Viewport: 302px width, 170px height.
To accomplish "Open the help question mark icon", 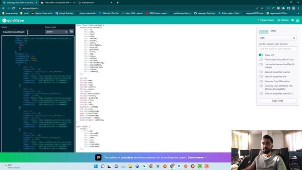I will [293, 20].
